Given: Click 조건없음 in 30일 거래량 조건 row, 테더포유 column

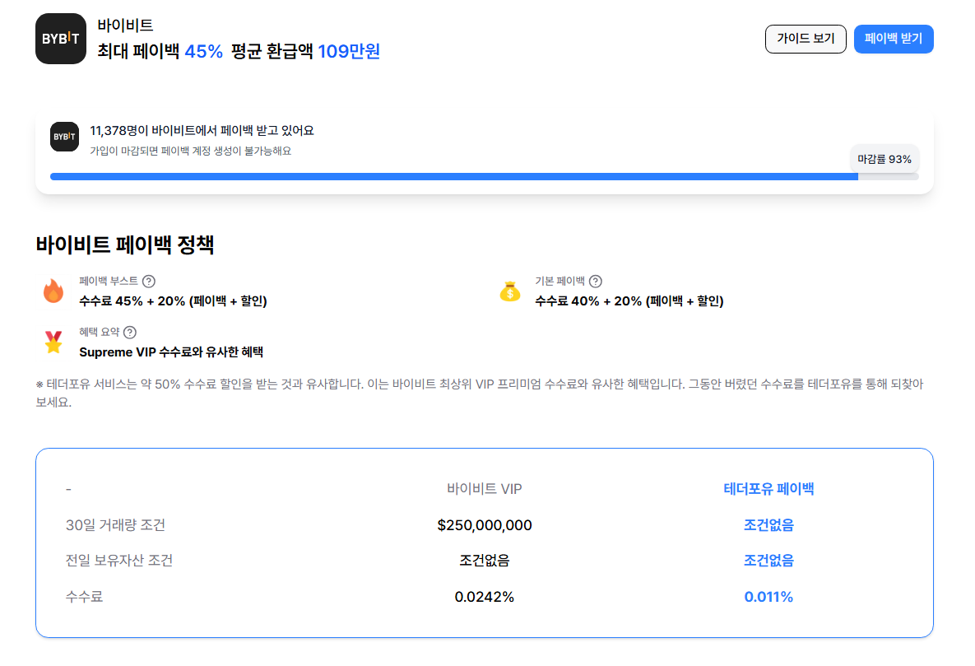Looking at the screenshot, I should coord(768,524).
